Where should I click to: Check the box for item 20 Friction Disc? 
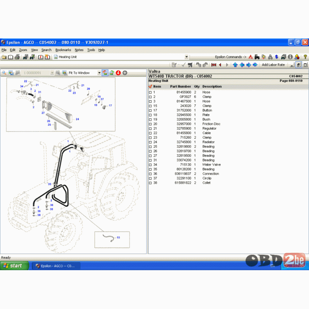[151, 124]
